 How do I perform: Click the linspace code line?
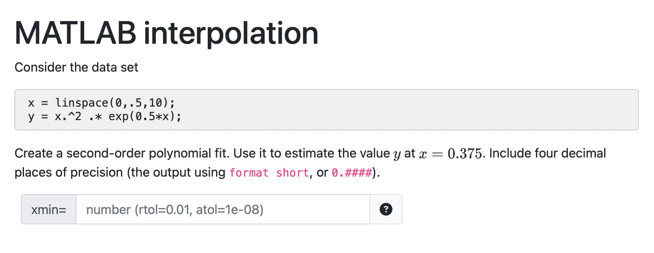point(101,103)
